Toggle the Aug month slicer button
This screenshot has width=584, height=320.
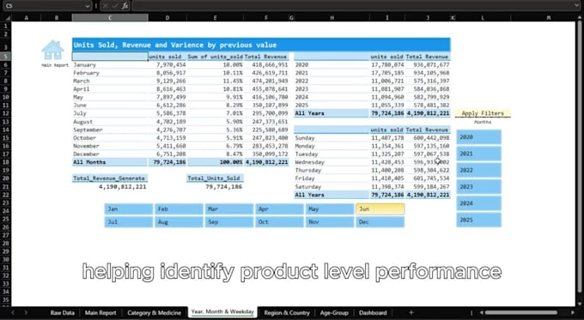tap(179, 222)
